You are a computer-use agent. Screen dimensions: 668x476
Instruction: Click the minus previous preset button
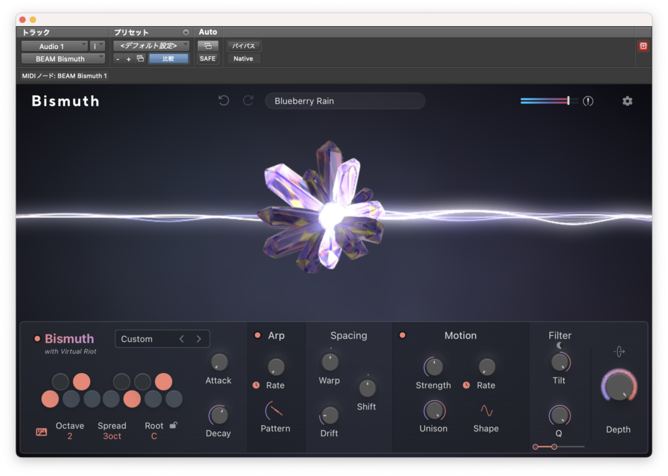point(118,59)
